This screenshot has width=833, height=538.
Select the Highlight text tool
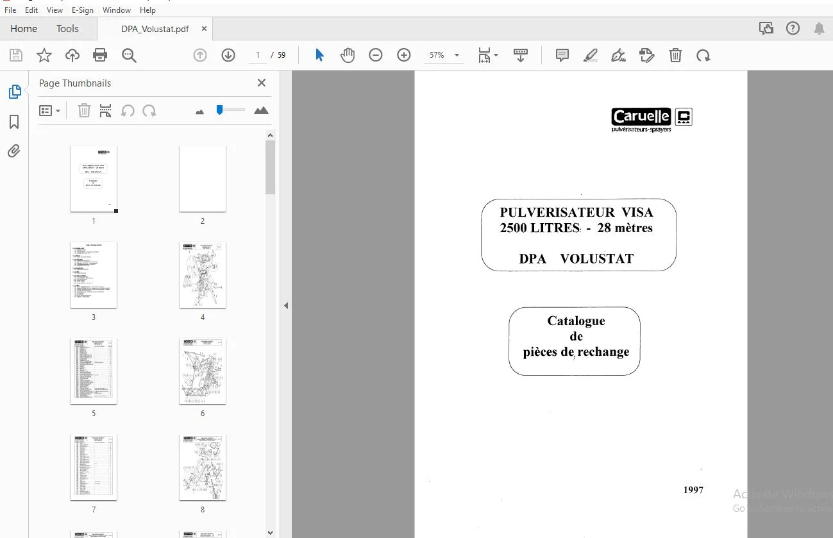pos(591,55)
